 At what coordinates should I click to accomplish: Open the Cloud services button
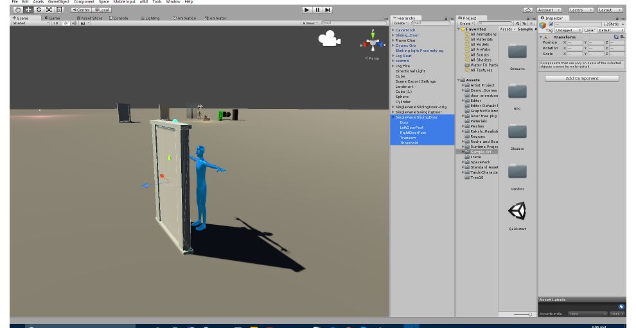click(x=527, y=10)
